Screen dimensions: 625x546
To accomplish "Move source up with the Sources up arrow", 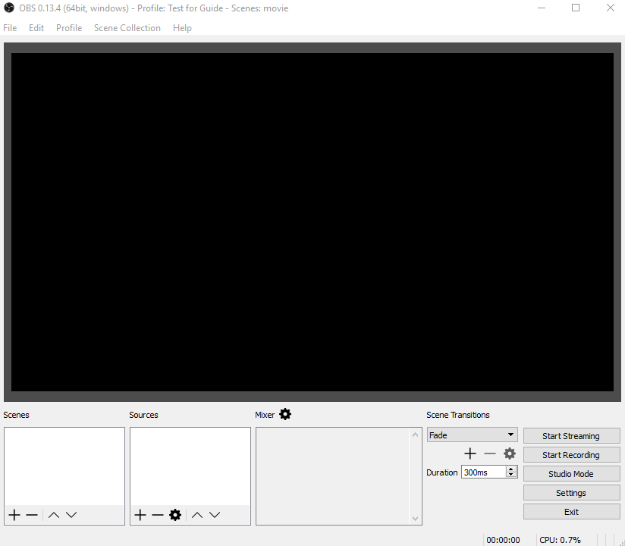I will 197,515.
